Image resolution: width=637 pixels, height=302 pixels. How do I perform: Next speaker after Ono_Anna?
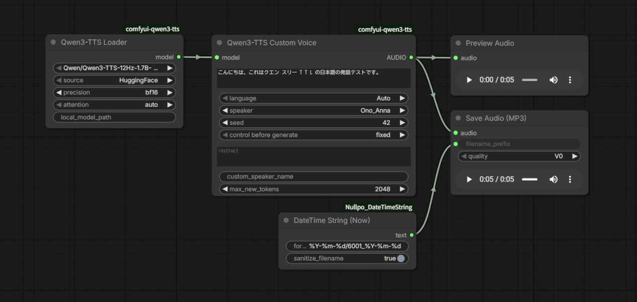click(402, 110)
